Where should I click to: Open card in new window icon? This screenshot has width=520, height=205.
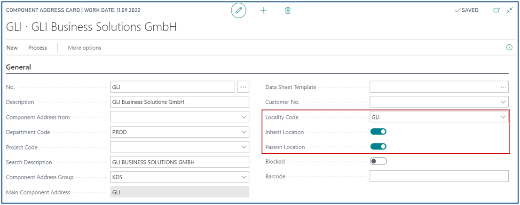[496, 10]
